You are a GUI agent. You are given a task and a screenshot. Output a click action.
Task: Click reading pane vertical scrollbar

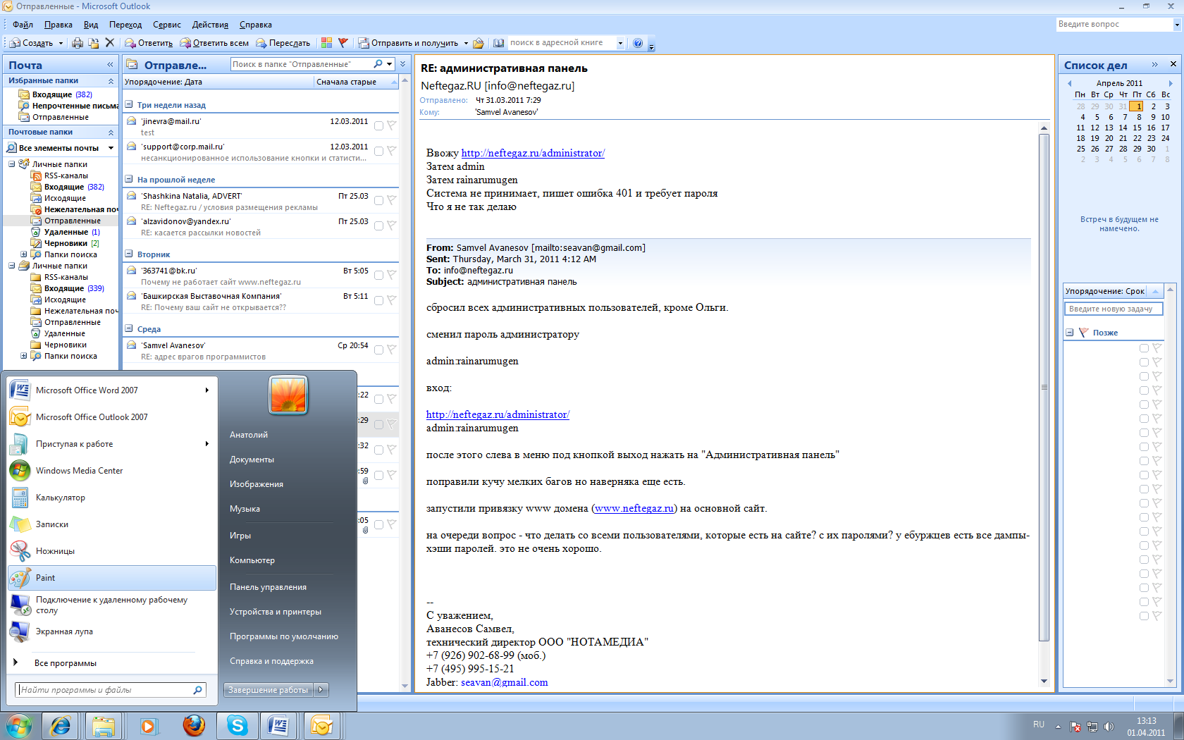point(1044,387)
